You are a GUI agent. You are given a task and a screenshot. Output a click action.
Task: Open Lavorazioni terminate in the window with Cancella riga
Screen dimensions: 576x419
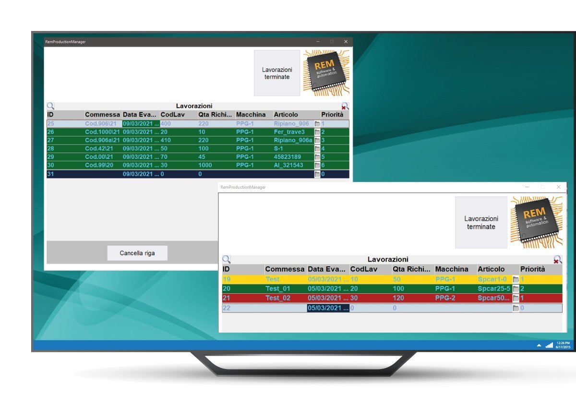coord(277,73)
